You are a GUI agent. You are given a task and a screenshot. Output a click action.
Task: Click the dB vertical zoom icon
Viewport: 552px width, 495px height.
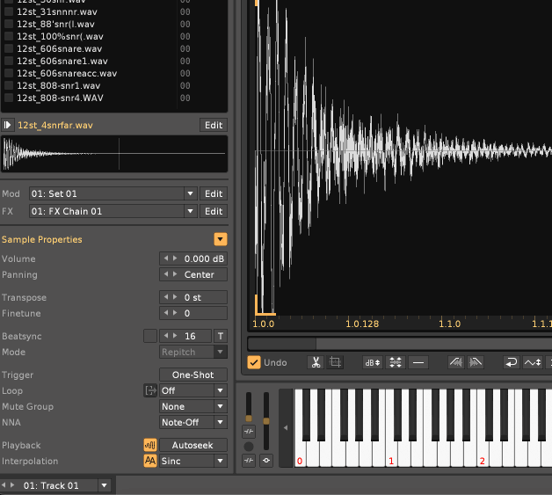click(x=373, y=362)
